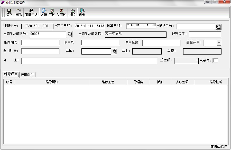
Task: Click the 打印 (Print) toolbar icon
Action: click(72, 13)
